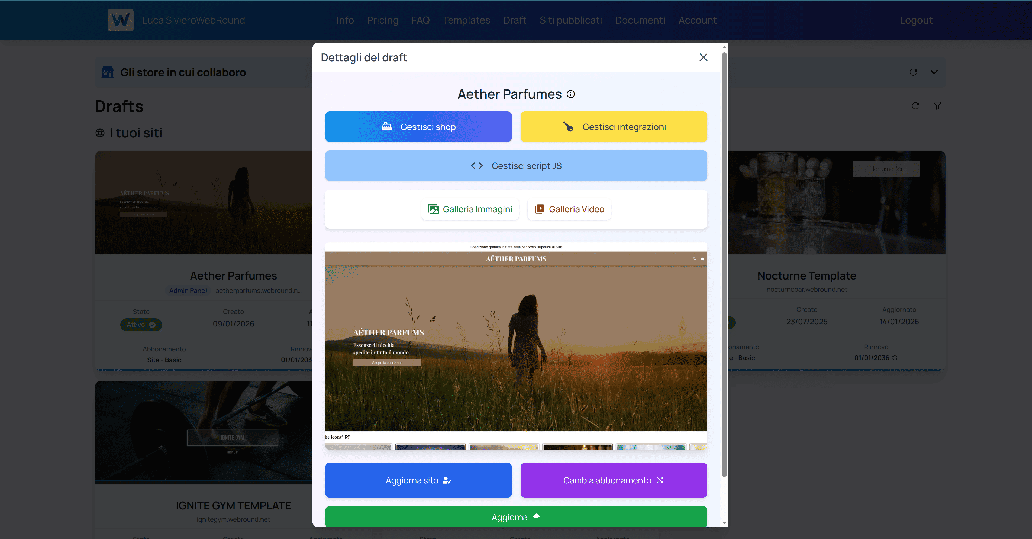Open the filter icon next to Drafts refresh

[937, 106]
